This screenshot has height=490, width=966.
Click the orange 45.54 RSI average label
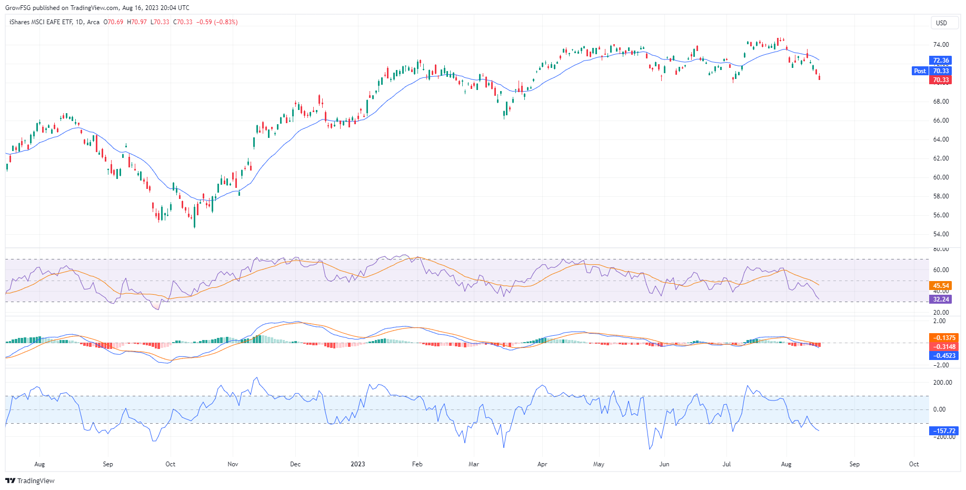pyautogui.click(x=941, y=286)
